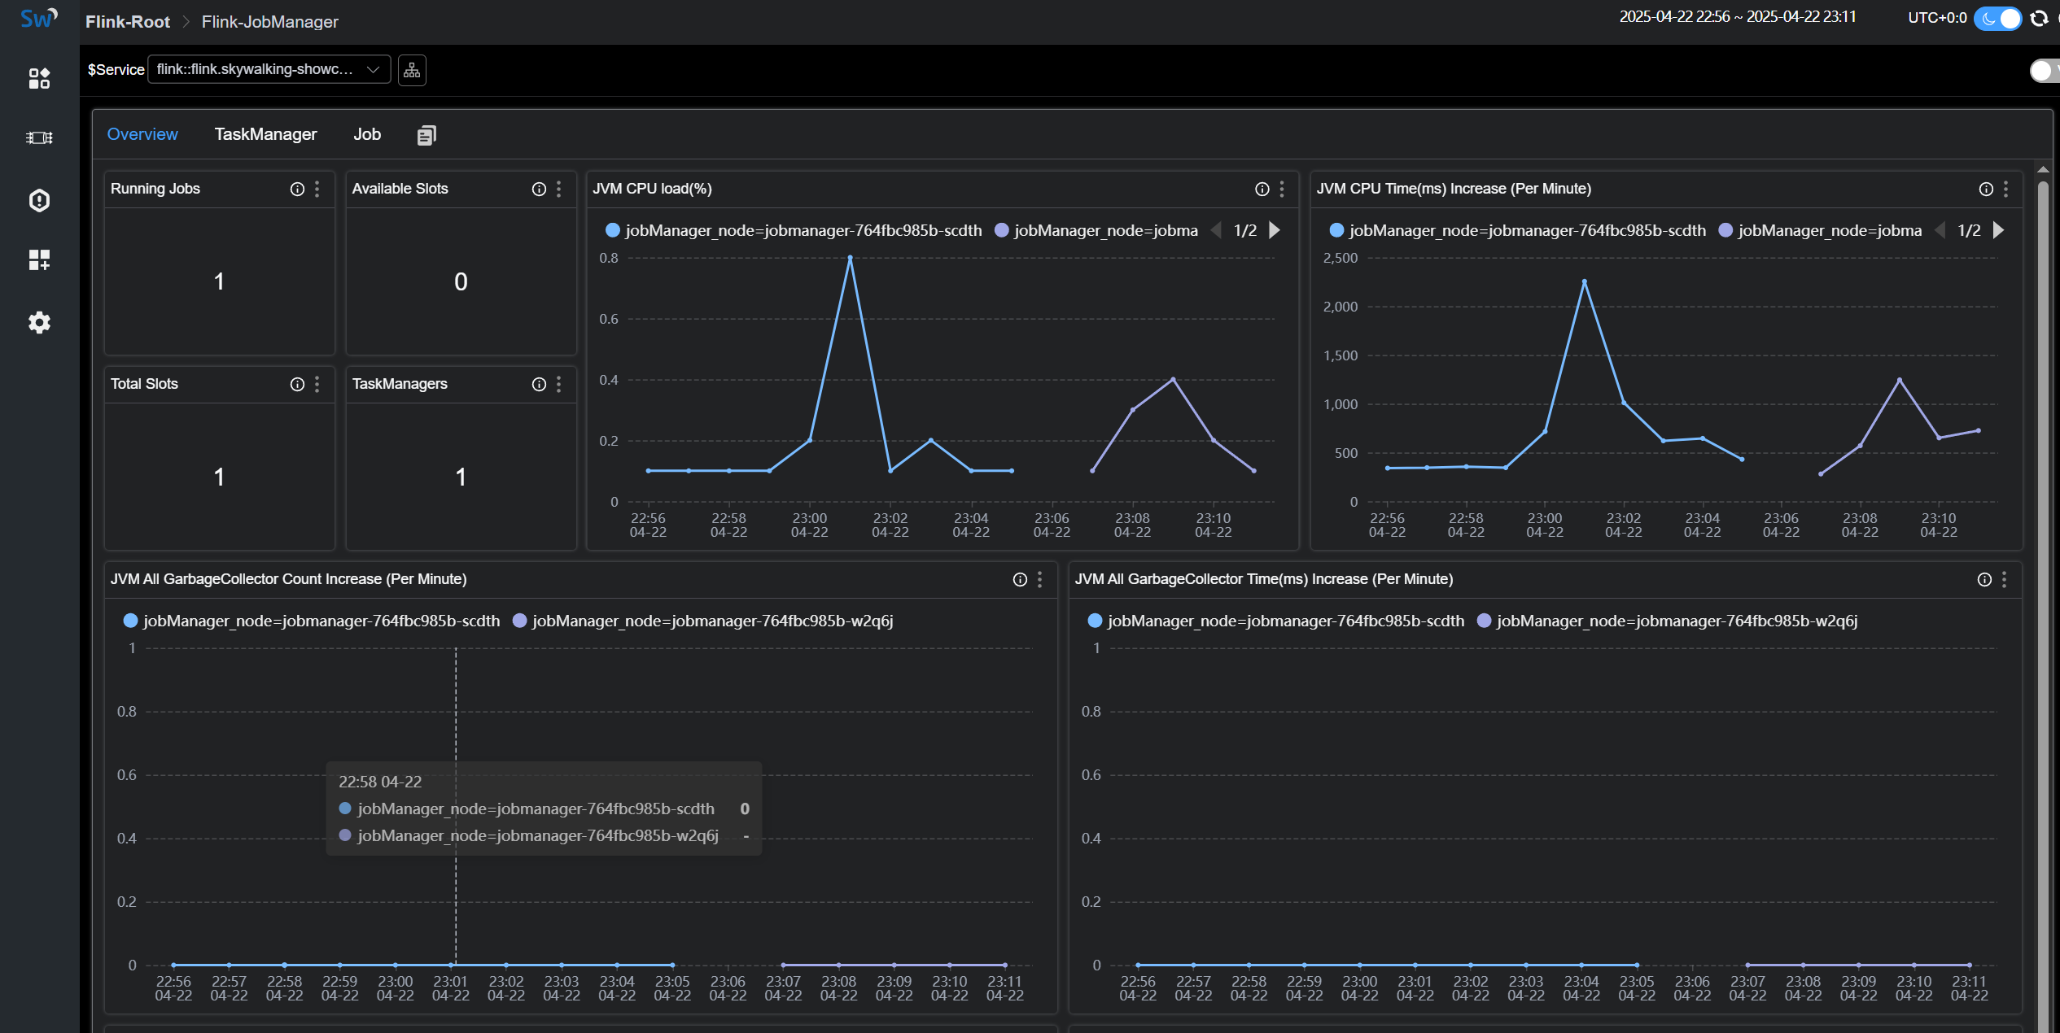Click the refresh icon in top bar
This screenshot has width=2060, height=1033.
point(2039,18)
